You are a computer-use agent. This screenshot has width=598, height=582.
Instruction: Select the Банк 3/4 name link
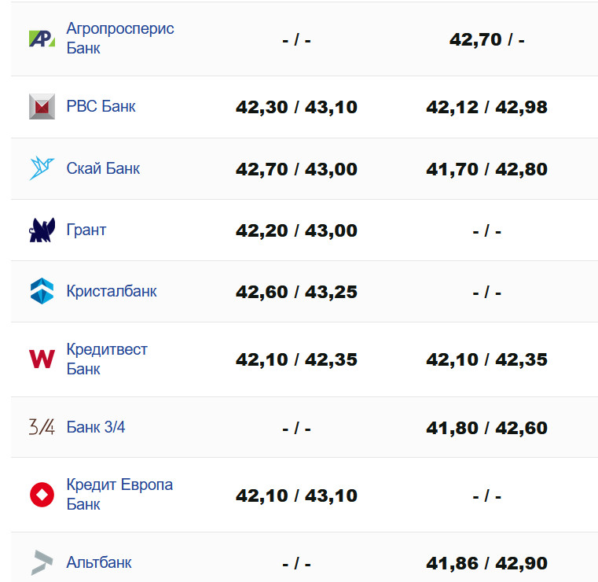pos(96,428)
